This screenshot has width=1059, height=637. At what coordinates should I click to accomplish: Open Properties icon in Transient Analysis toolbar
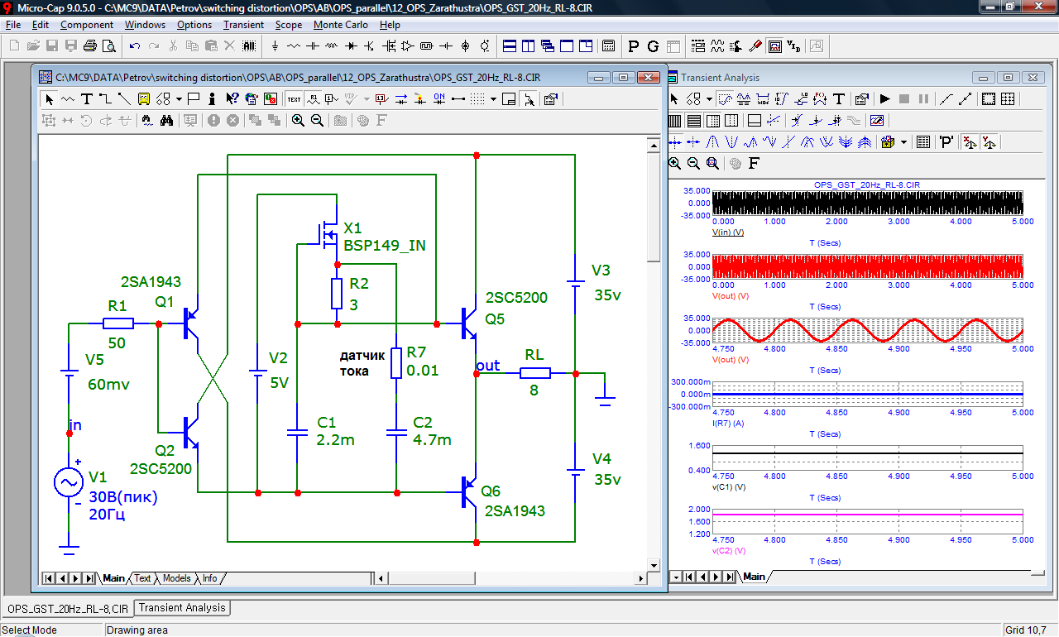pos(862,99)
